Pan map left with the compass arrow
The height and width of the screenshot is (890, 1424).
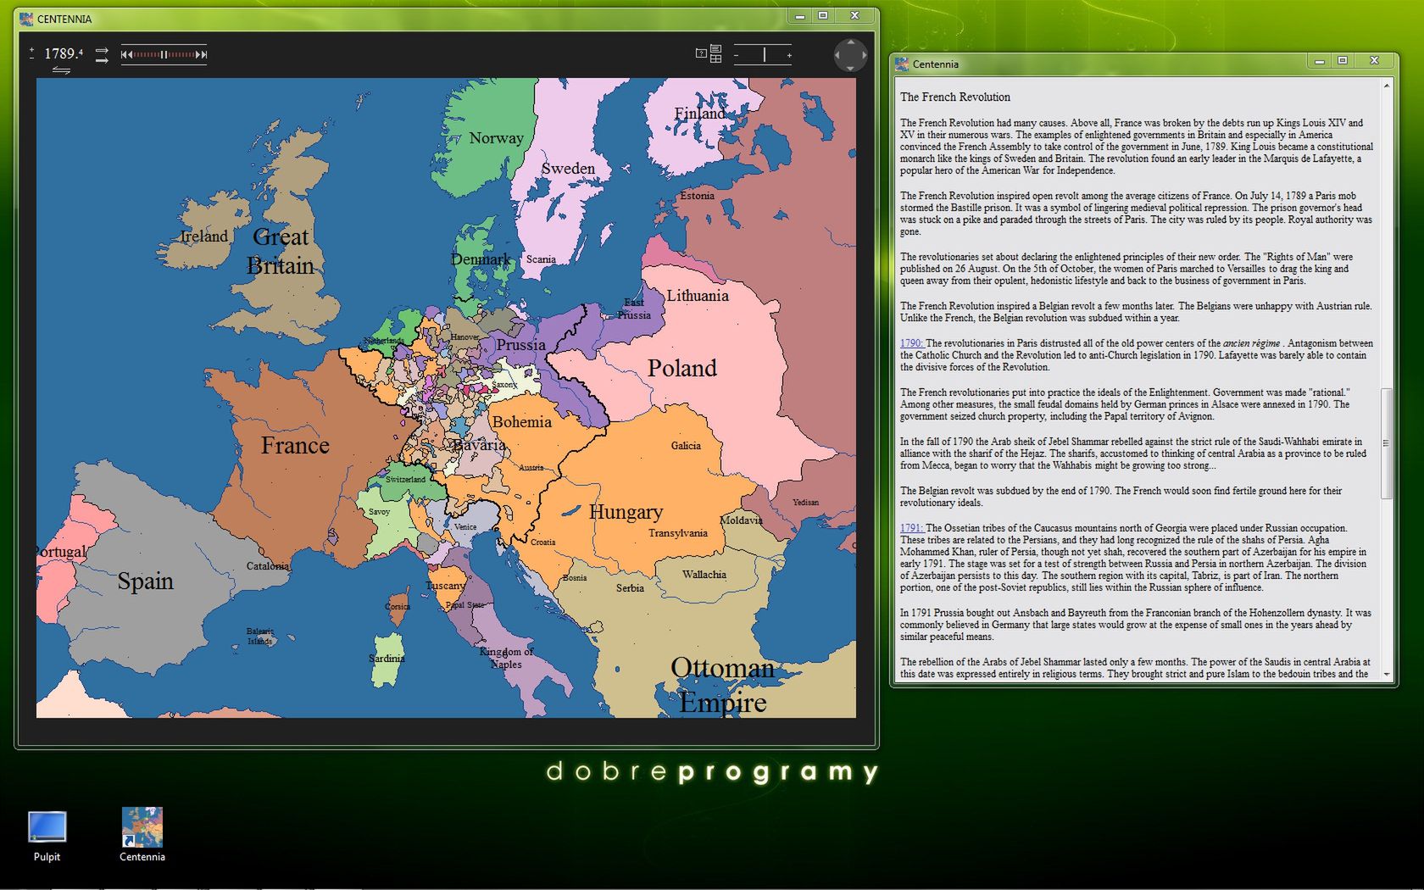(837, 55)
